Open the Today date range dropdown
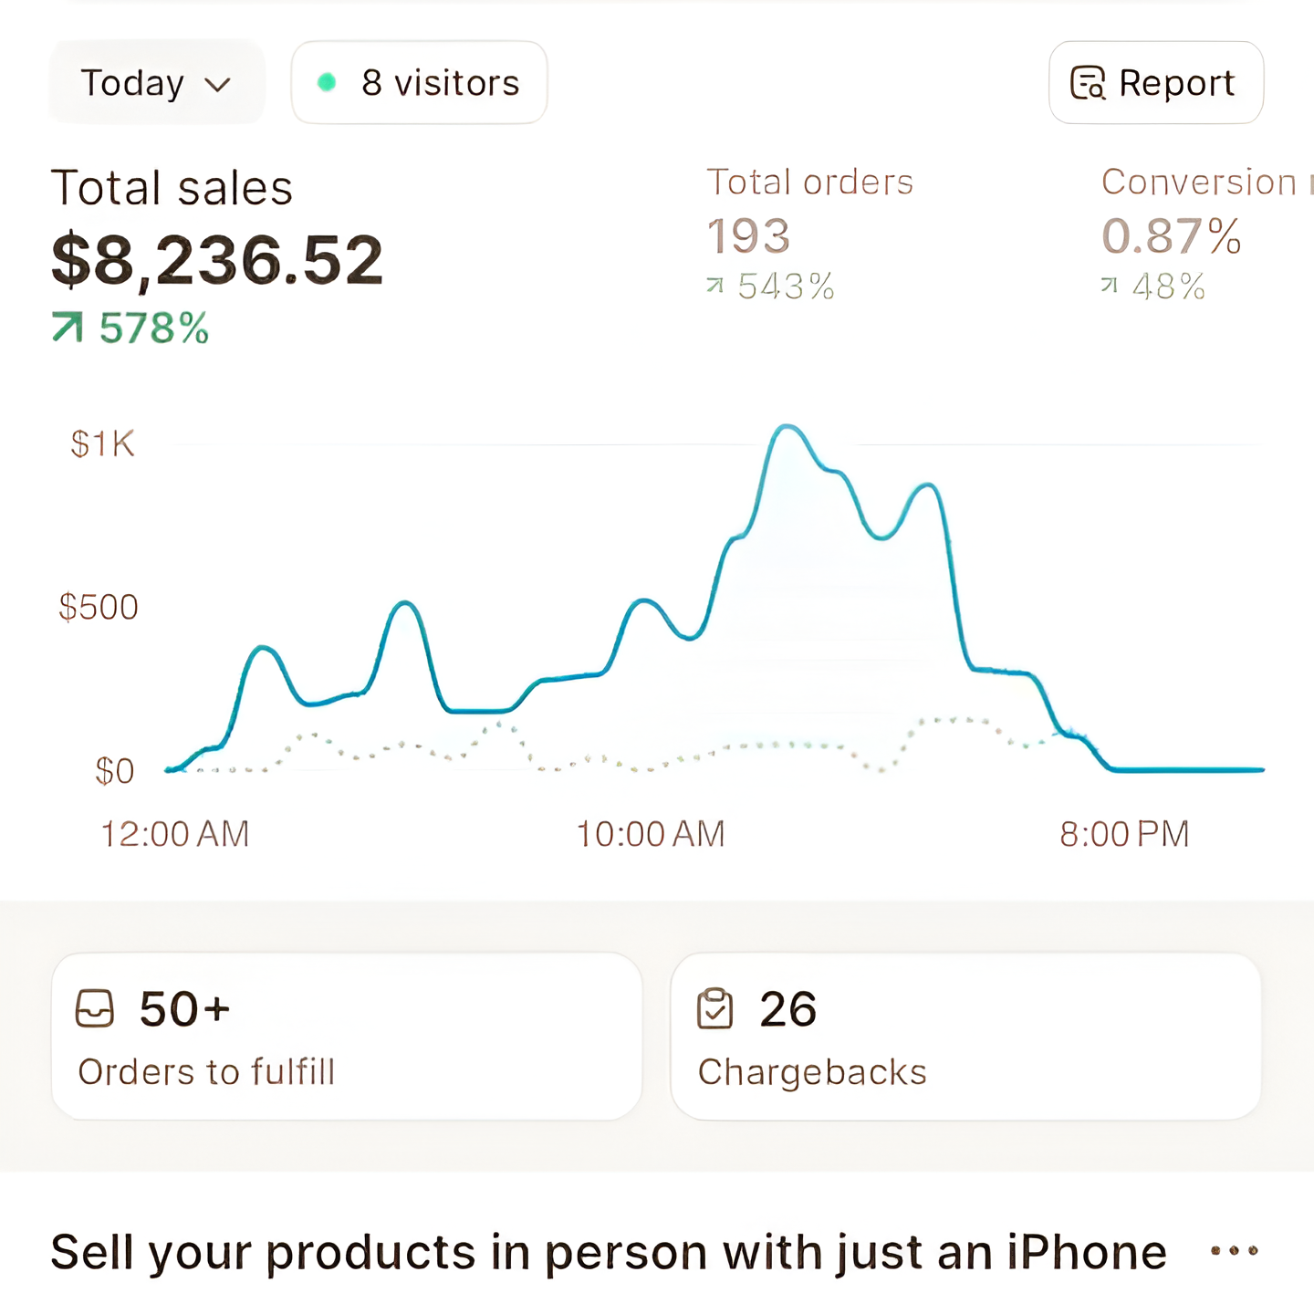 click(155, 83)
